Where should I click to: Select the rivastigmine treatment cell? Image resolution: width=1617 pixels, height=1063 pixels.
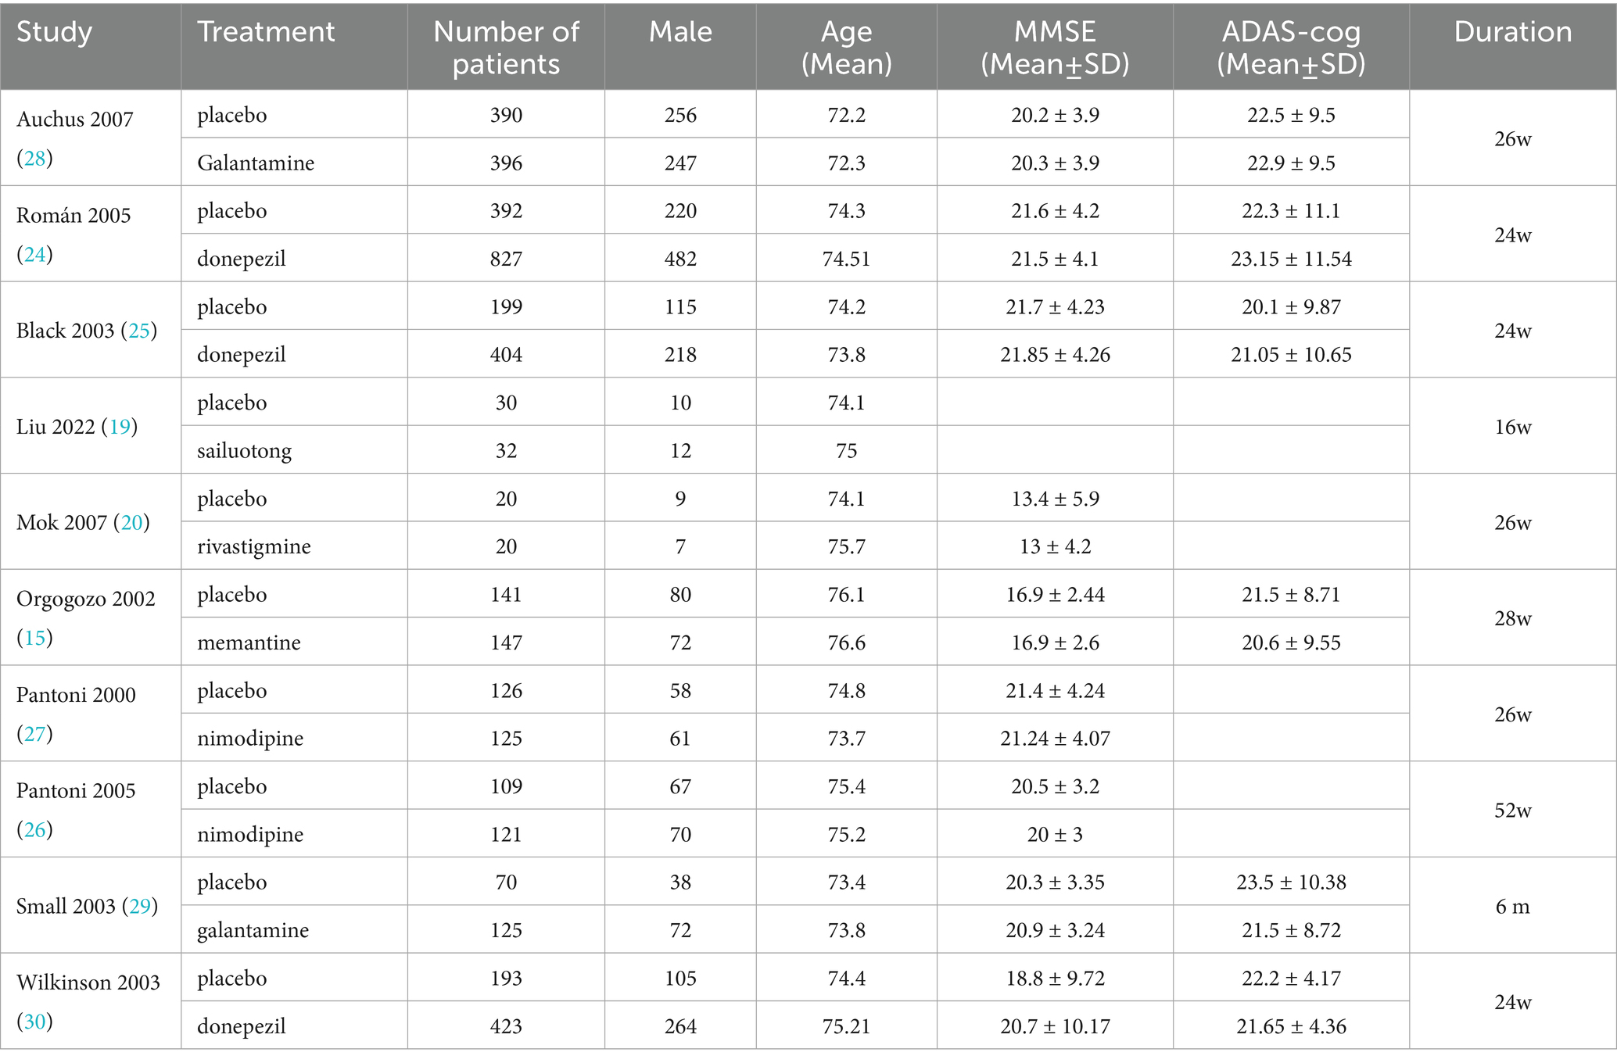(x=254, y=546)
